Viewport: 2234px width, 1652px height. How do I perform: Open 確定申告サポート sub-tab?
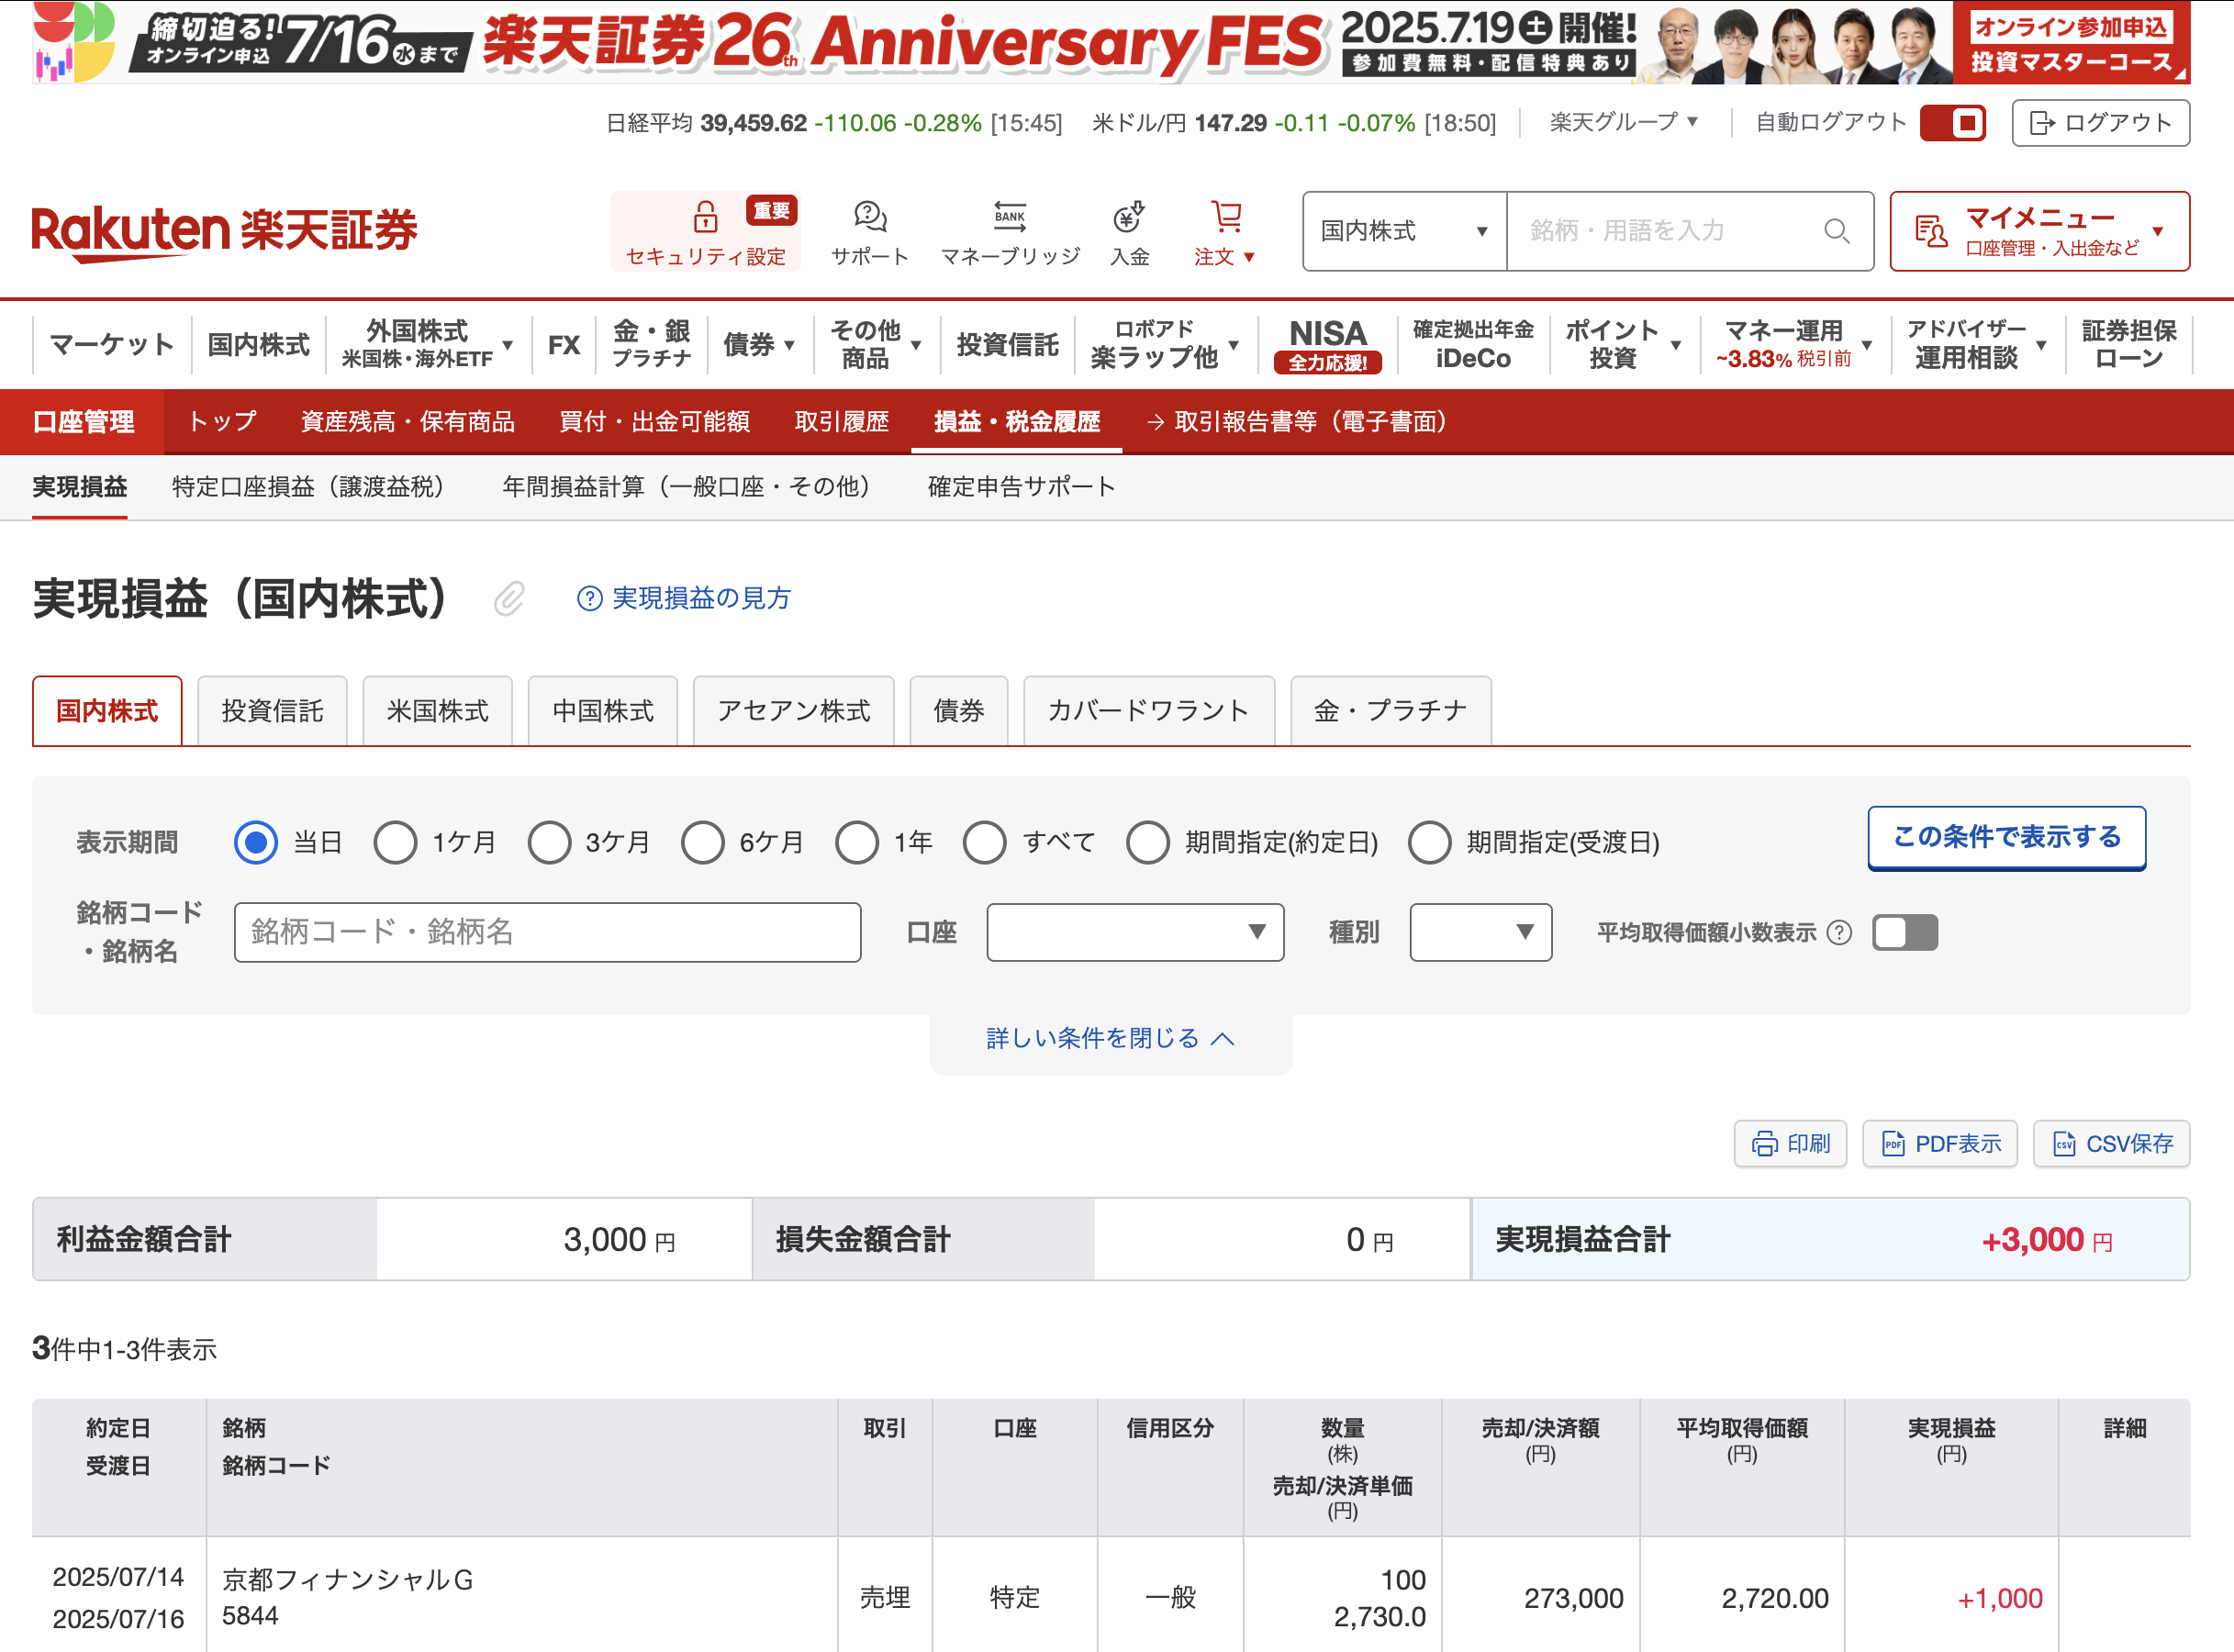1021,487
